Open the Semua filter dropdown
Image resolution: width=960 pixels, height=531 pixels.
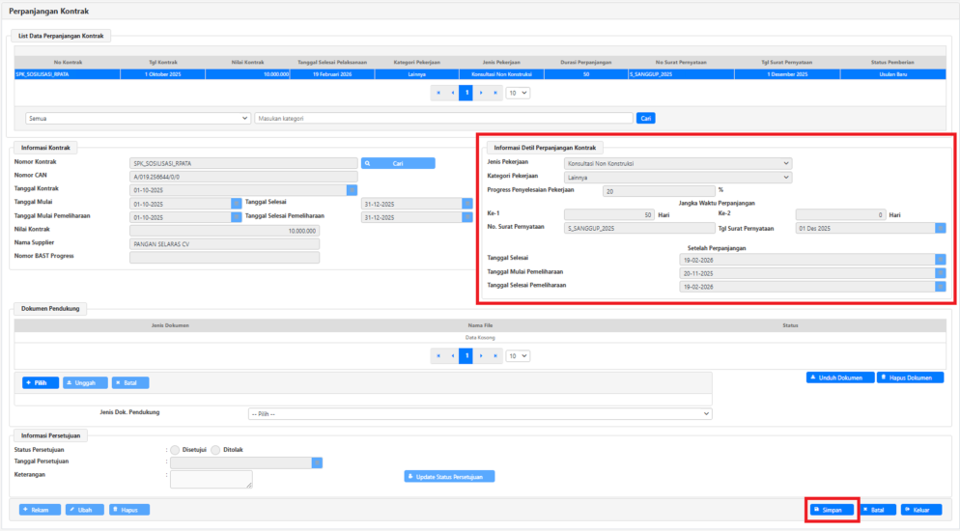pos(138,118)
